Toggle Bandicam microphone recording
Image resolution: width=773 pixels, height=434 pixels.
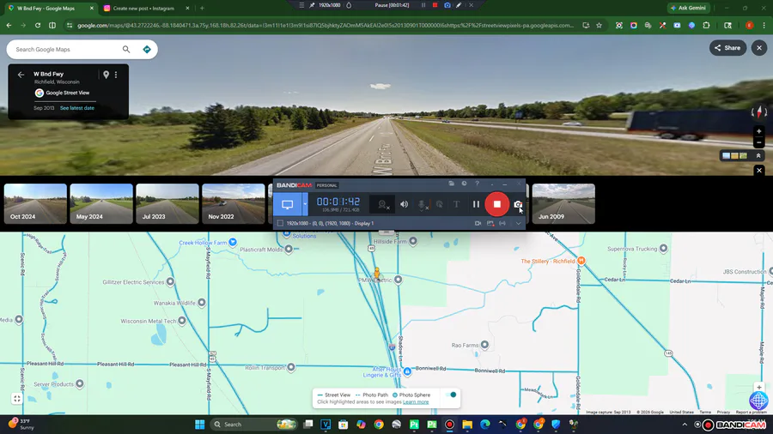tap(422, 204)
